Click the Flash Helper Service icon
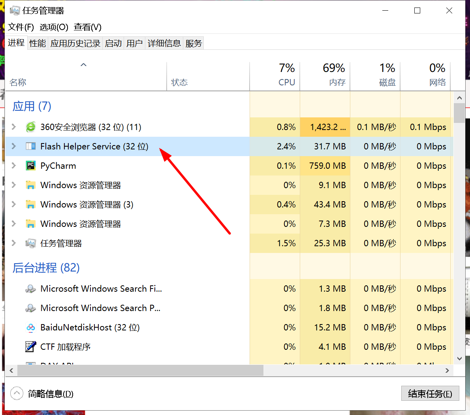This screenshot has height=415, width=470. pyautogui.click(x=30, y=146)
